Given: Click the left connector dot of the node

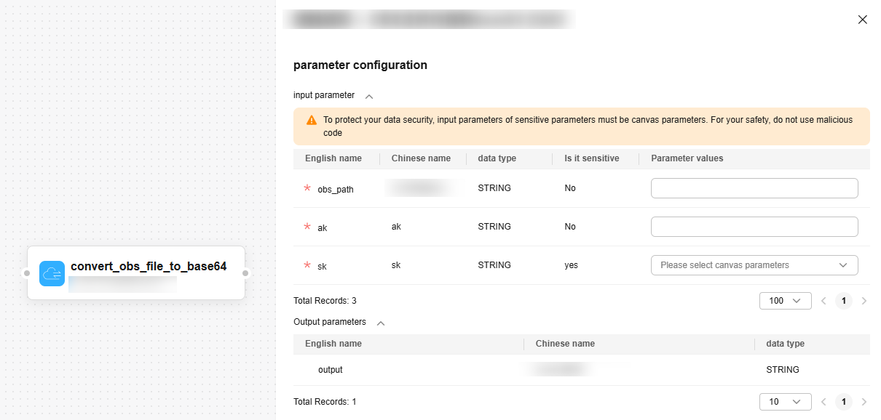Looking at the screenshot, I should pos(27,273).
